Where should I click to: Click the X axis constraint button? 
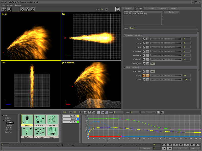click(x=22, y=9)
